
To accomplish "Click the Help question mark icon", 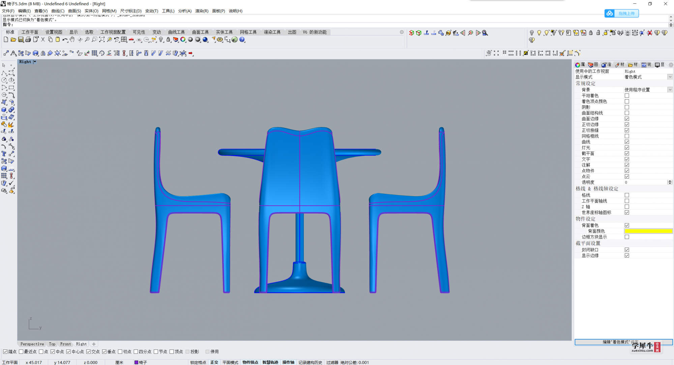I will point(242,40).
